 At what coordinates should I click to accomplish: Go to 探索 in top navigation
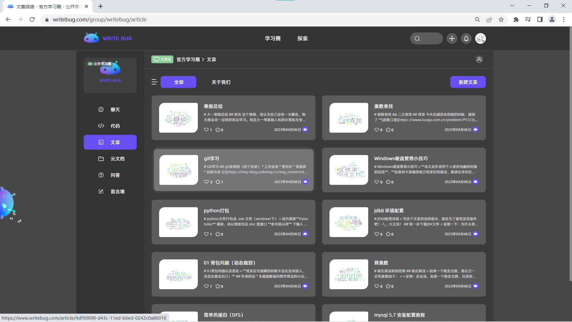pos(302,38)
